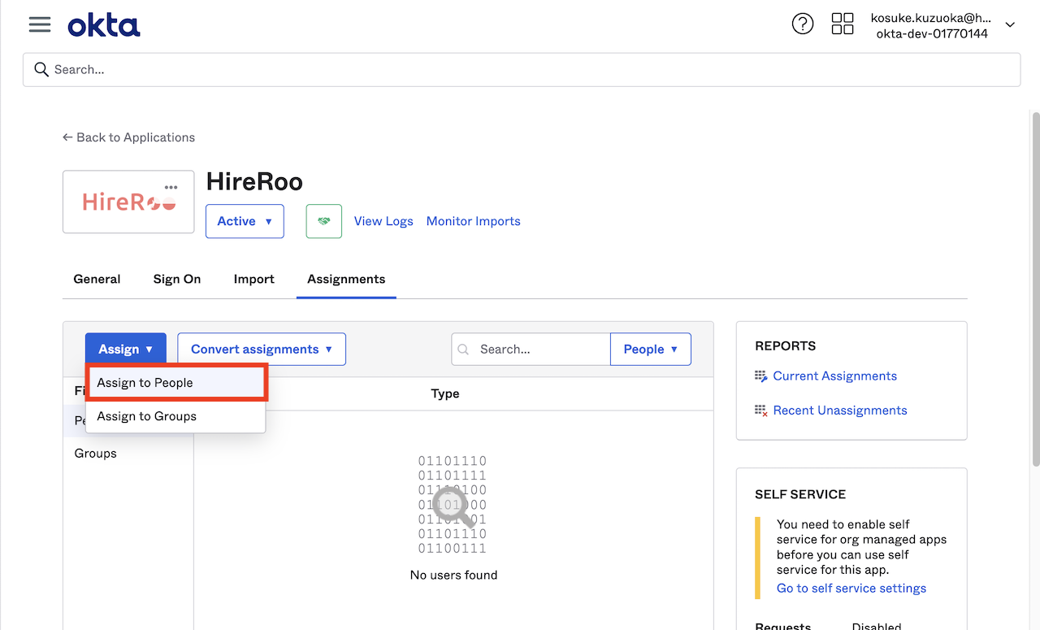Go back to Applications

(128, 137)
